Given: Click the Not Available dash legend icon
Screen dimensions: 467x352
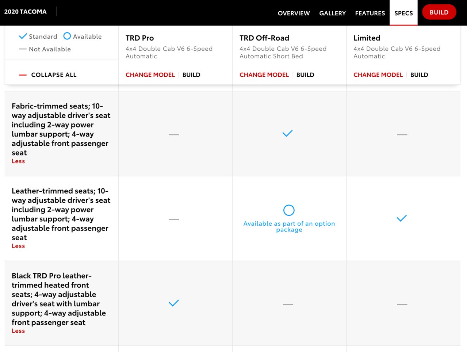Looking at the screenshot, I should tap(23, 49).
